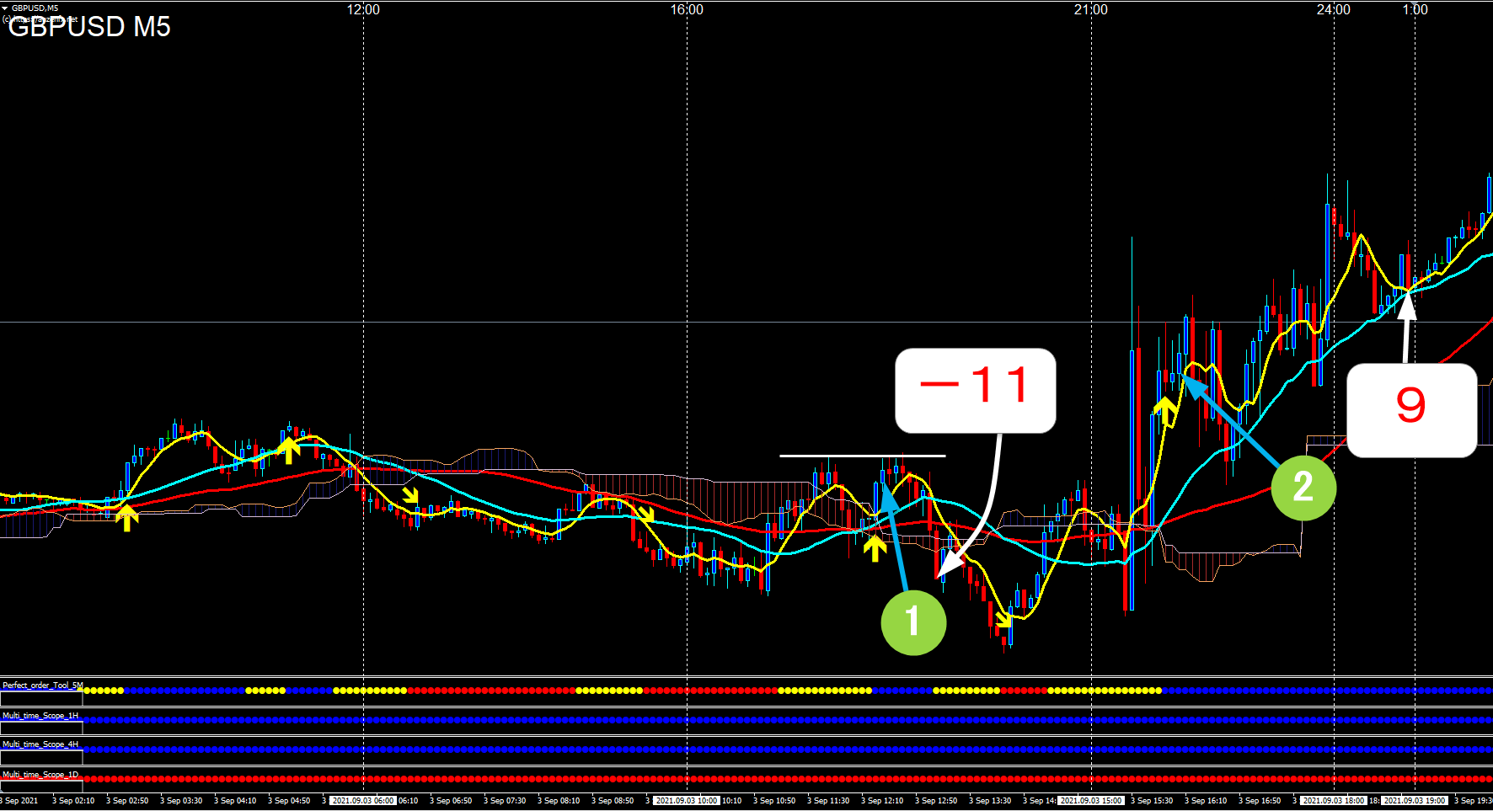The height and width of the screenshot is (811, 1493).
Task: Click the 21:00 period separator label
Action: pos(1091,10)
